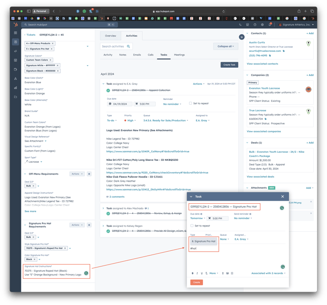
Task: Mark the Apparel Collection task complete circle
Action: [108, 90]
